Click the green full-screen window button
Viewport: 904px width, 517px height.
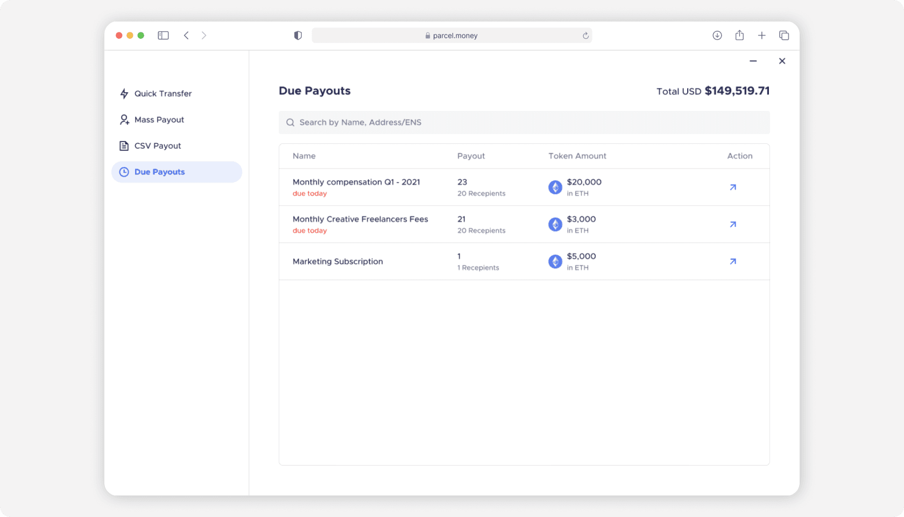tap(141, 36)
